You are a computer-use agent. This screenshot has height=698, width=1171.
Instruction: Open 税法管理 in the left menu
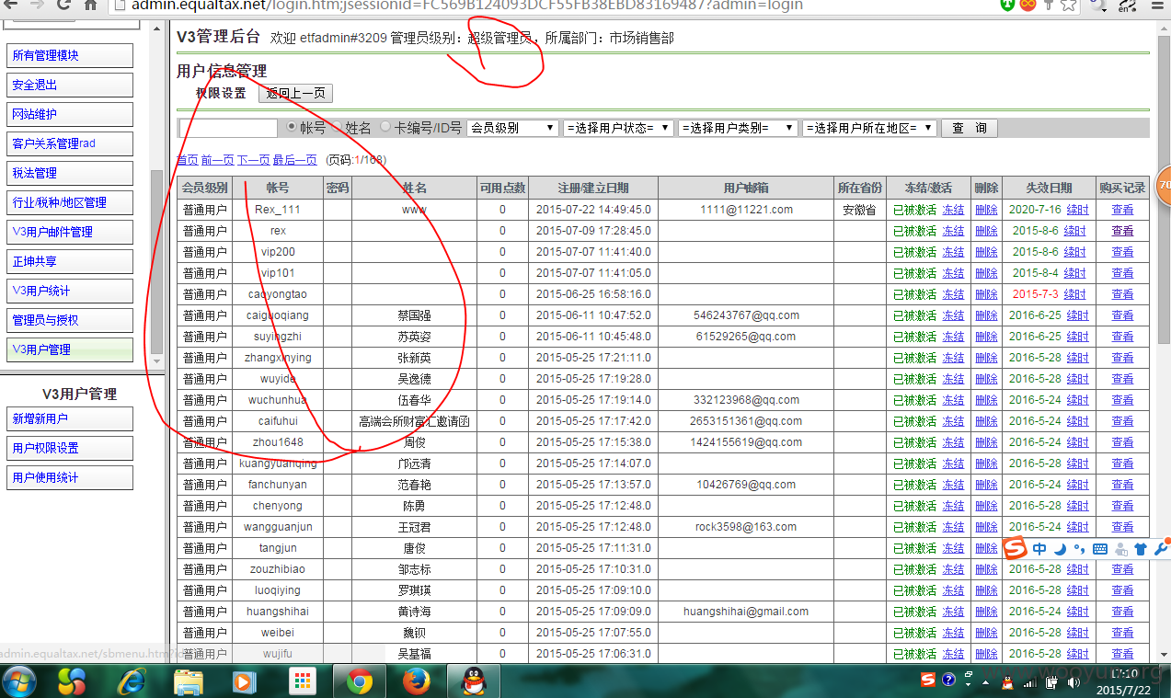(x=70, y=173)
